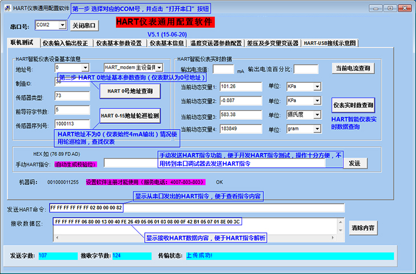
Task: Switch to the 仪表输入输出校正 tab
Action: click(65, 43)
